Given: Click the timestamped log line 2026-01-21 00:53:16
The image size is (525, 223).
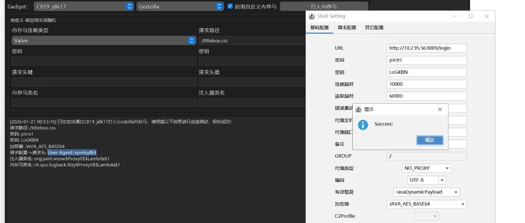Looking at the screenshot, I should (x=121, y=122).
